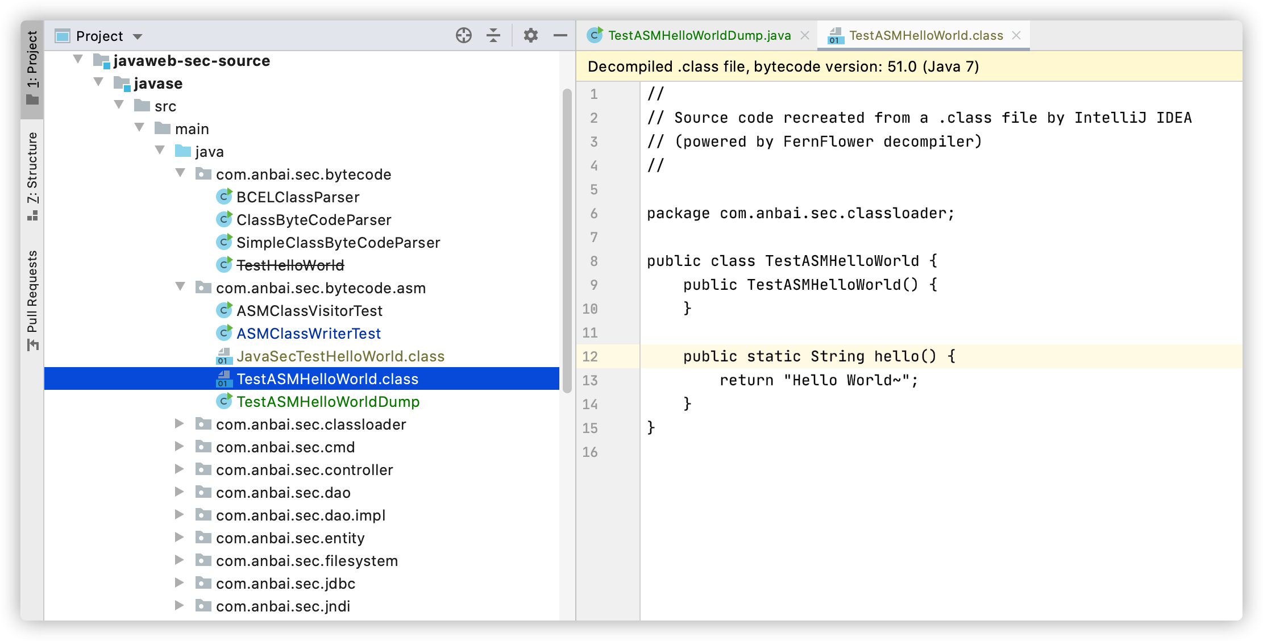The width and height of the screenshot is (1263, 641).
Task: Expand the com.anbai.sec.jdbc package
Action: 179,583
